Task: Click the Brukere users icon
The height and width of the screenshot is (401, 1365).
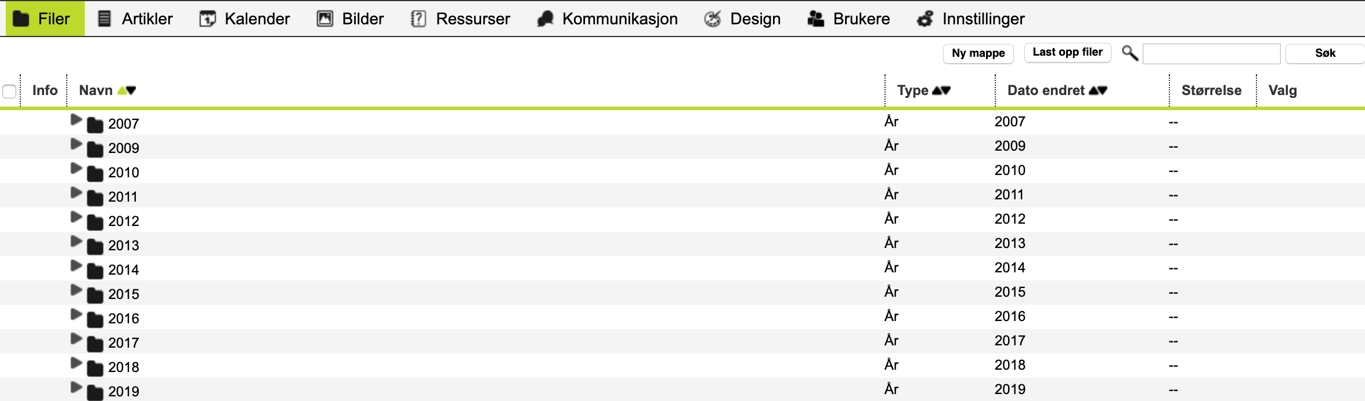Action: 816,19
